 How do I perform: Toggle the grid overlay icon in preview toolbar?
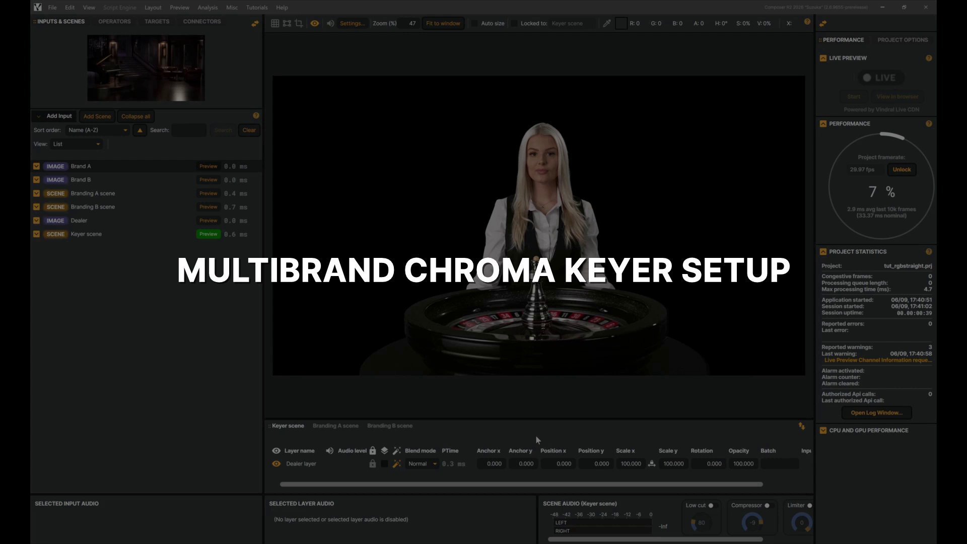275,23
